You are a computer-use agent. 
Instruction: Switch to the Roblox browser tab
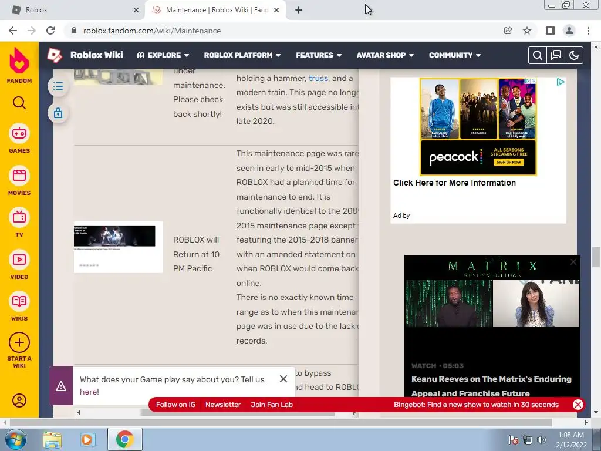(x=73, y=10)
